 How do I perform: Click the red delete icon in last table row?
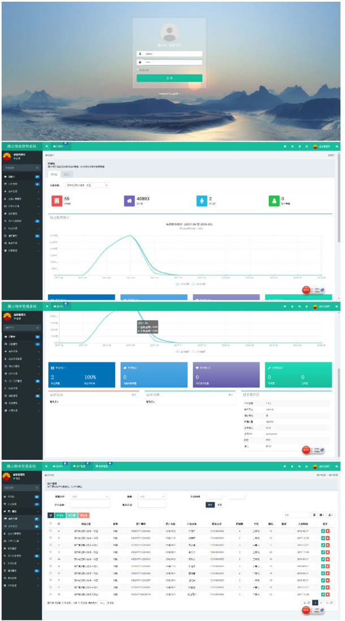pos(327,595)
